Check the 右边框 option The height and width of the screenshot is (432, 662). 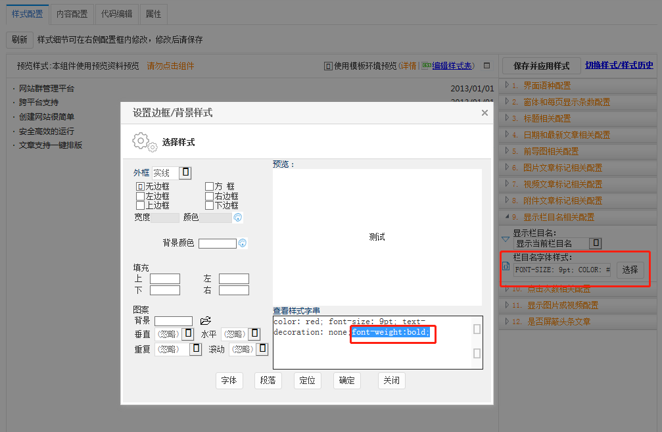tap(209, 196)
